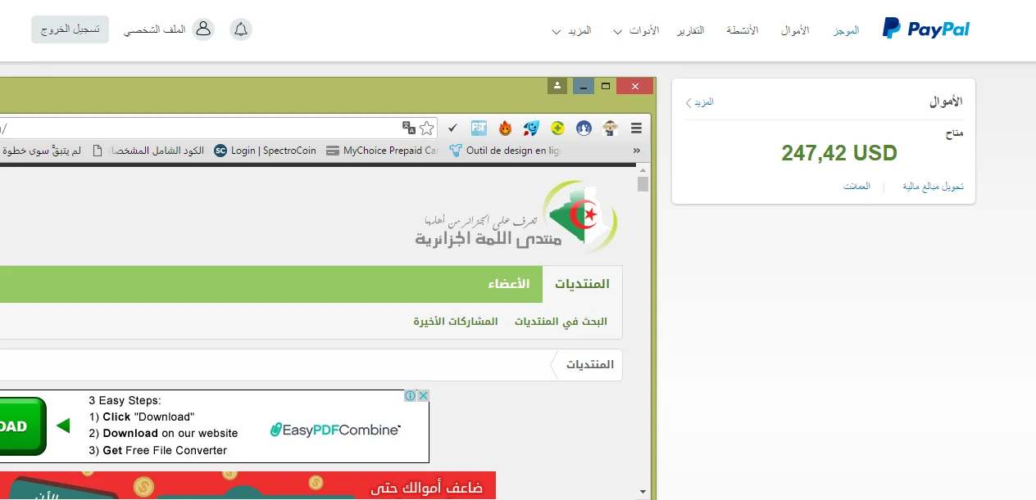1036x500 pixels.
Task: Click the browser vertical scrollbar thumb
Action: pos(643,183)
